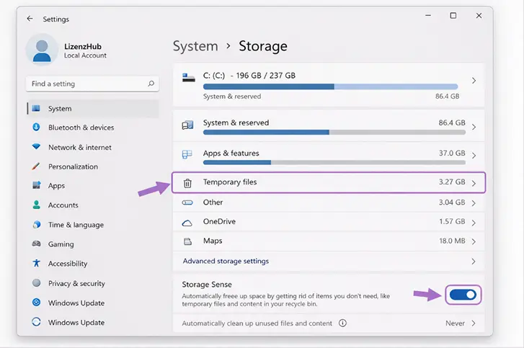
Task: Click the LizenzHub user avatar
Action: click(x=42, y=50)
